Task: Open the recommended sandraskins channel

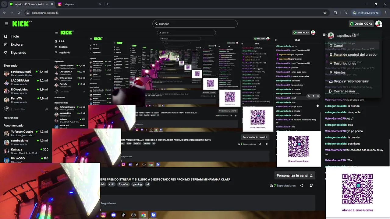Action: (26, 142)
